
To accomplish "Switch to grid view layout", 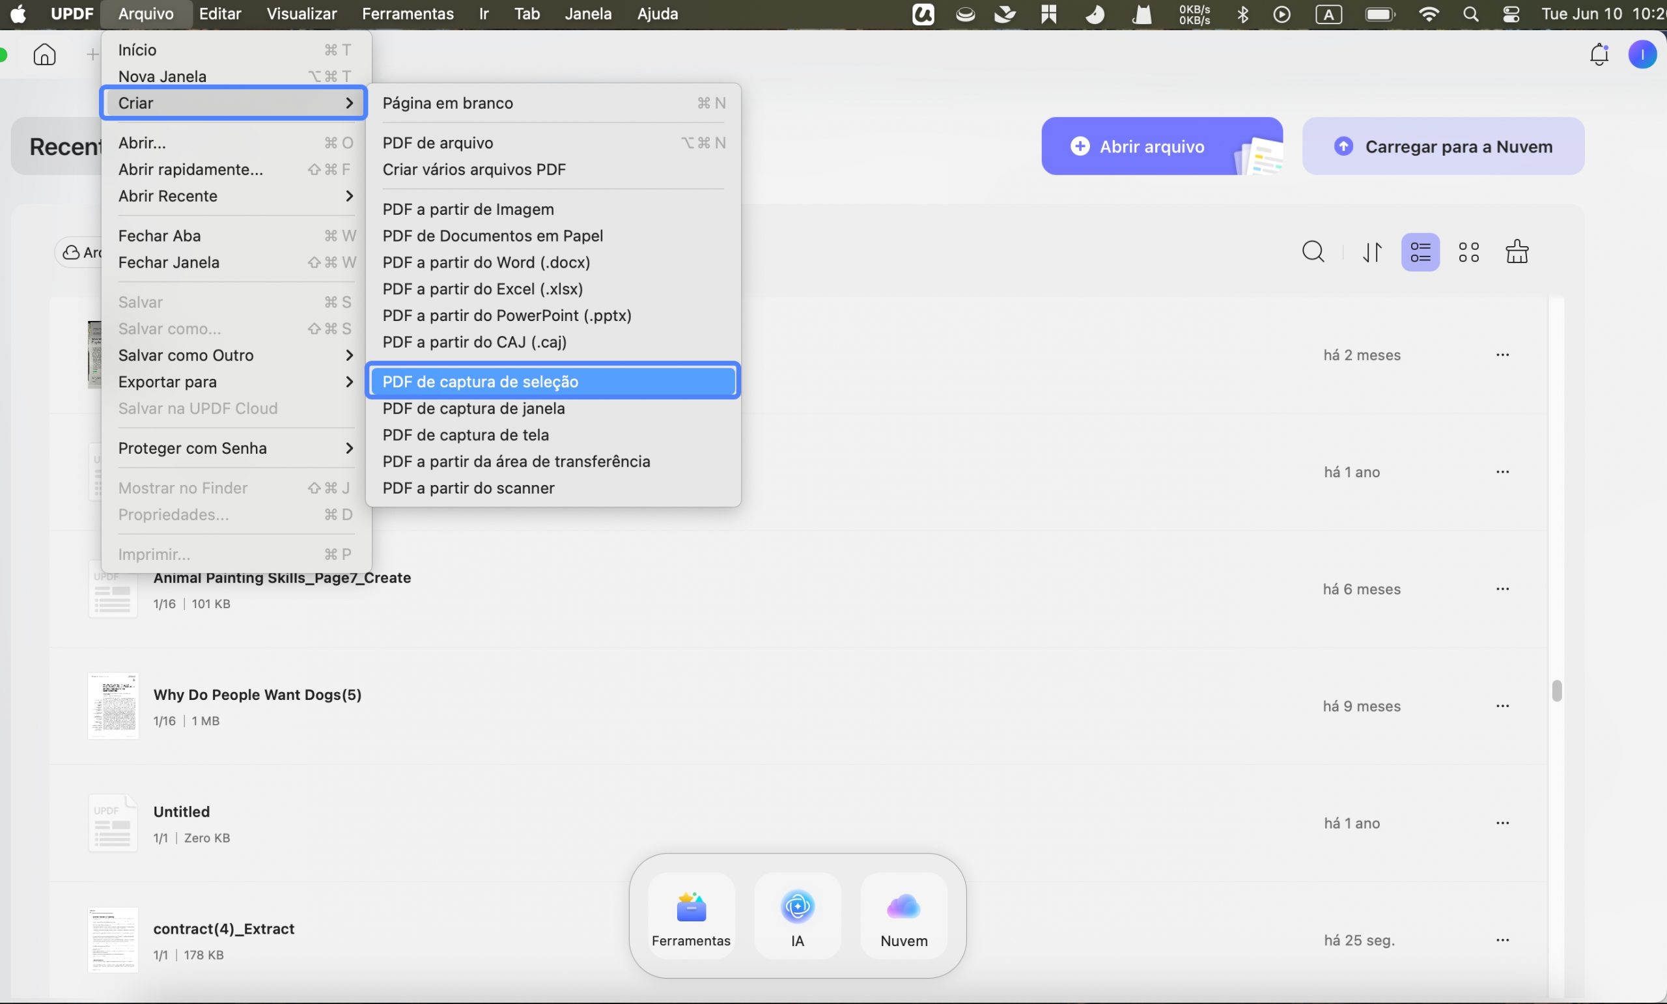I will click(1469, 253).
